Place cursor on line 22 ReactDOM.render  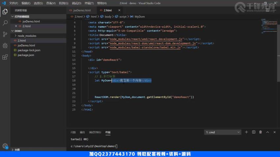[x=144, y=97]
